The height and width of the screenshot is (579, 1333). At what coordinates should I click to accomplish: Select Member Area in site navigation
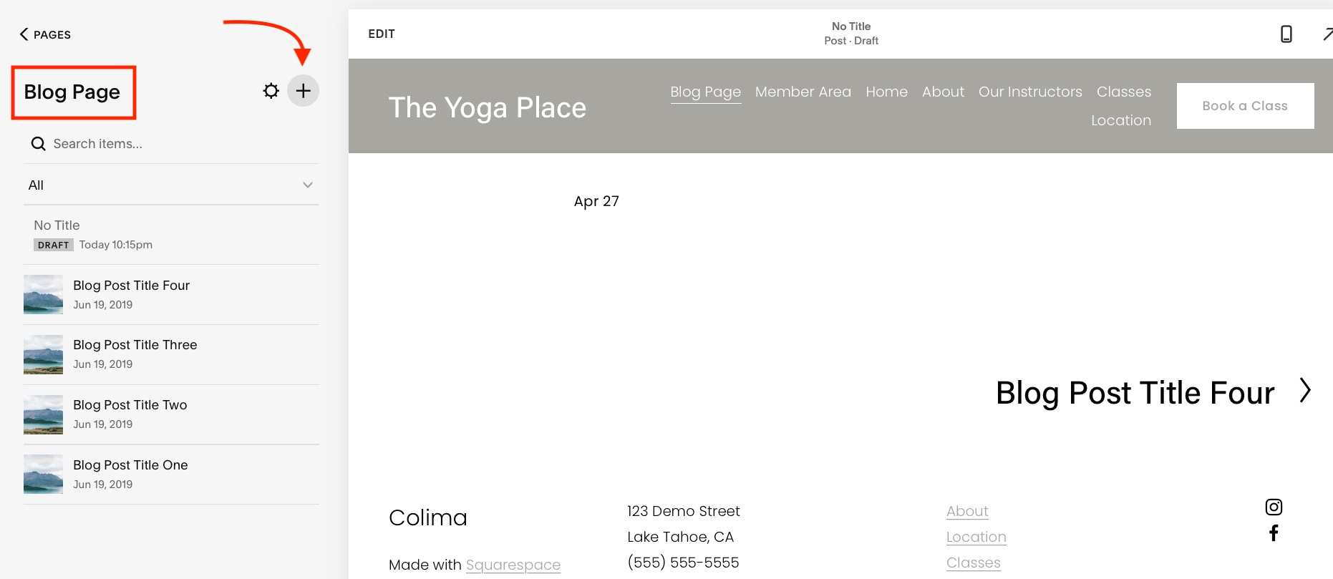click(x=803, y=92)
